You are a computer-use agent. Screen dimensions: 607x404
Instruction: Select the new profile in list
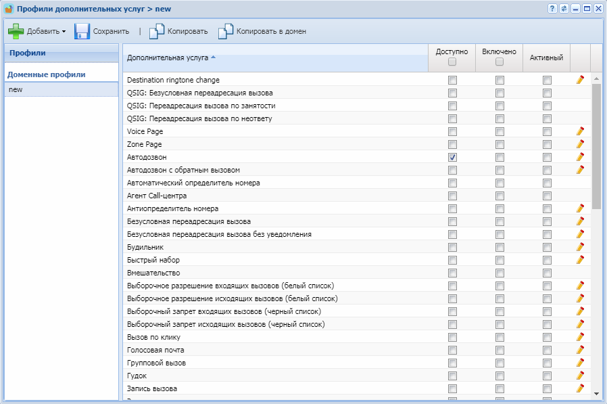point(16,89)
